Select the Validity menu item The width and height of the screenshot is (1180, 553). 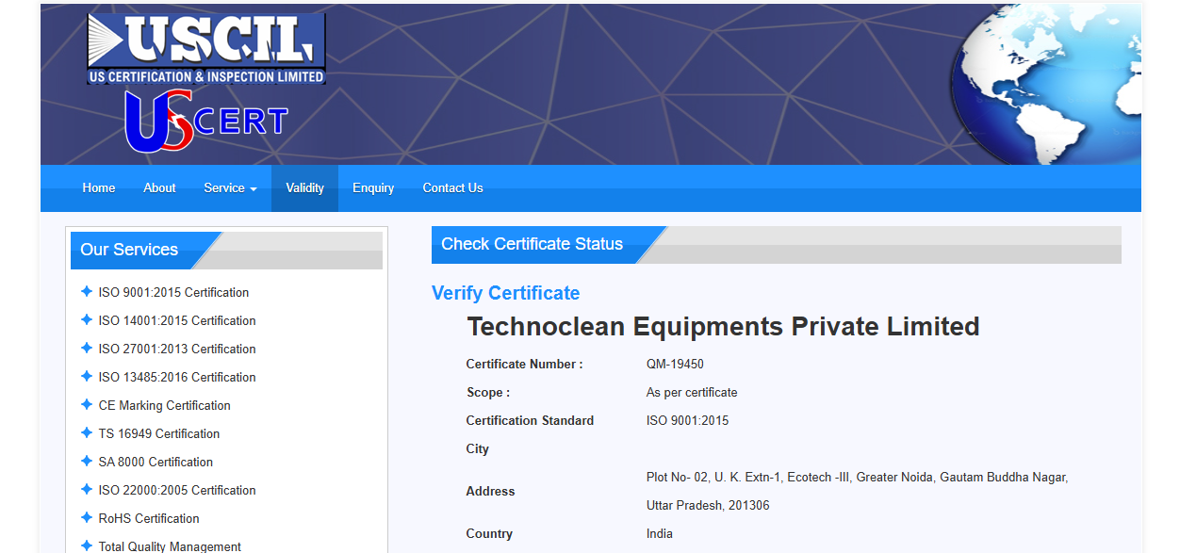[304, 188]
